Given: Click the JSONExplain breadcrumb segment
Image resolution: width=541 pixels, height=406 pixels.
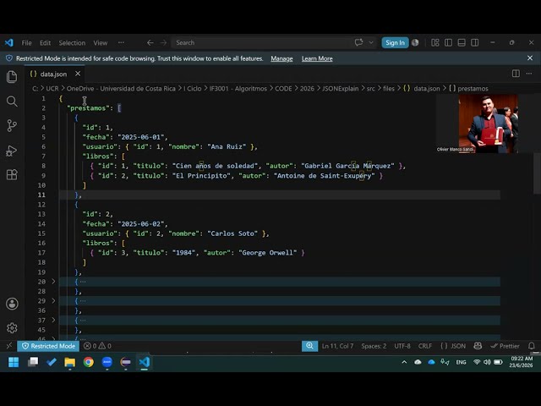Looking at the screenshot, I should pyautogui.click(x=340, y=88).
